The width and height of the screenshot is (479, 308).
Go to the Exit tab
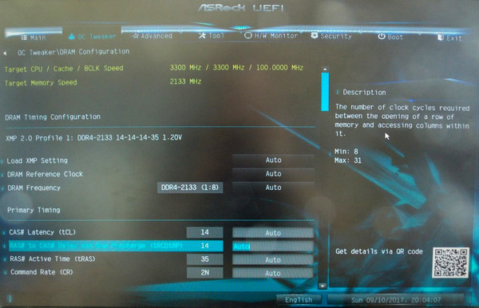[449, 38]
